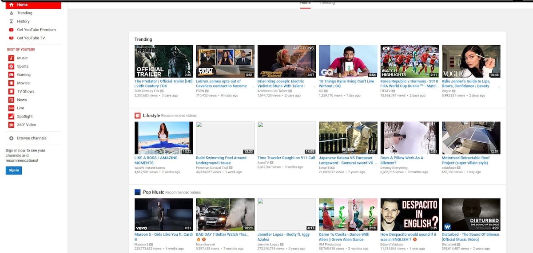This screenshot has width=533, height=253.
Task: Click the blue Sign in button
Action: pyautogui.click(x=14, y=170)
